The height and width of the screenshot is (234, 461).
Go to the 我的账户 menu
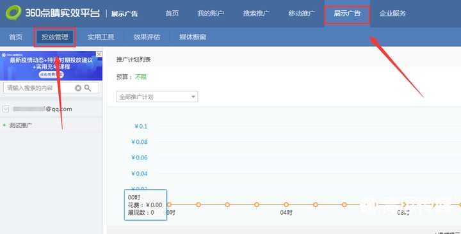[x=211, y=13]
